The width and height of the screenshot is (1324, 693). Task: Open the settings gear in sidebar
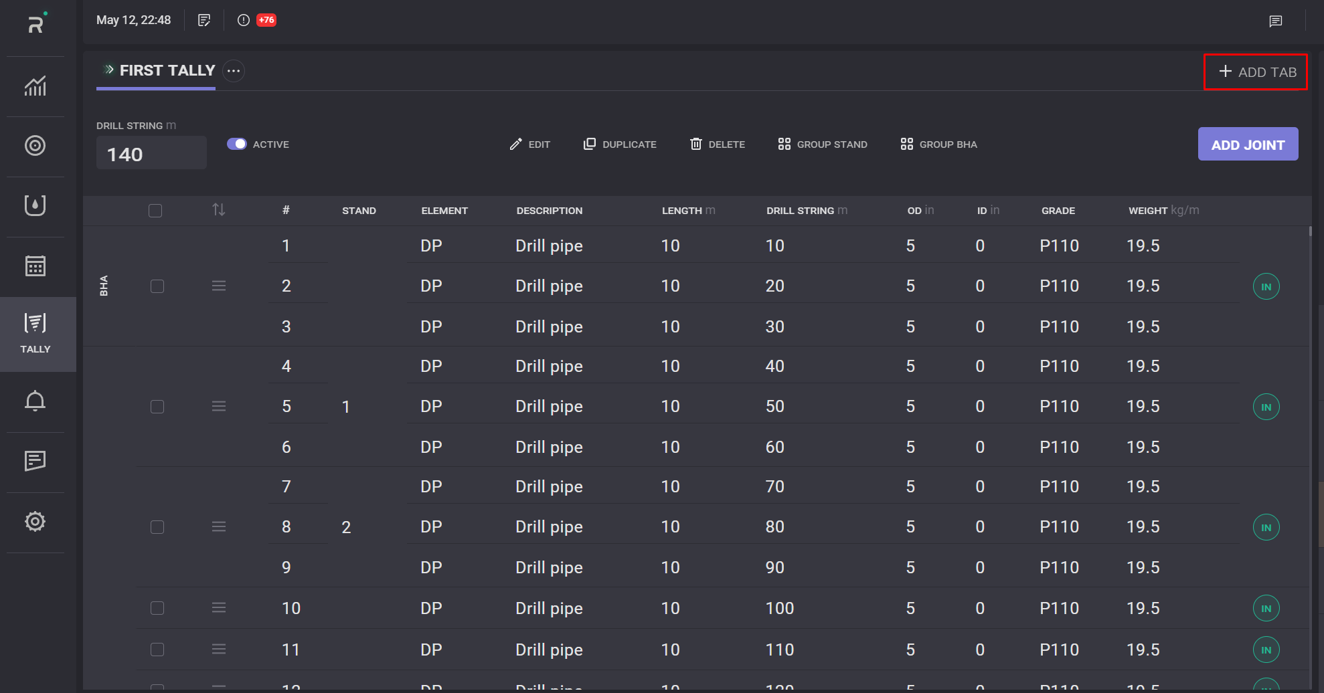35,521
